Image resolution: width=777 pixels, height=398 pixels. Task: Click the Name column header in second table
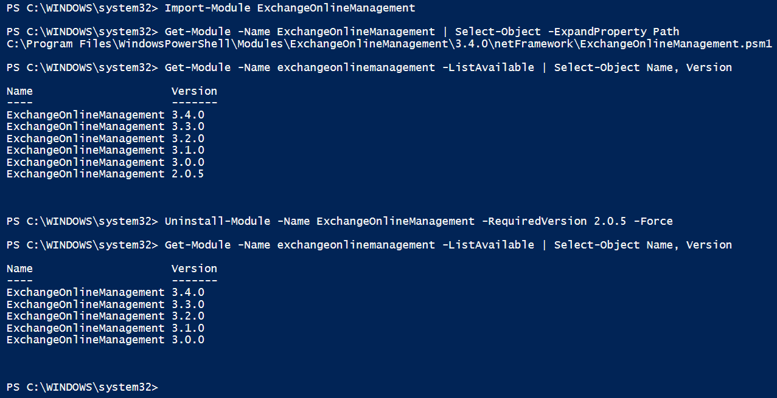pos(19,269)
